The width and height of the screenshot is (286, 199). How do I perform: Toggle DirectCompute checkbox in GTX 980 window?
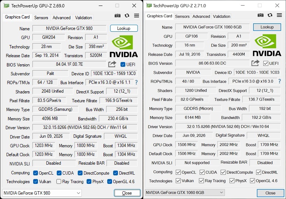pyautogui.click(x=80, y=173)
